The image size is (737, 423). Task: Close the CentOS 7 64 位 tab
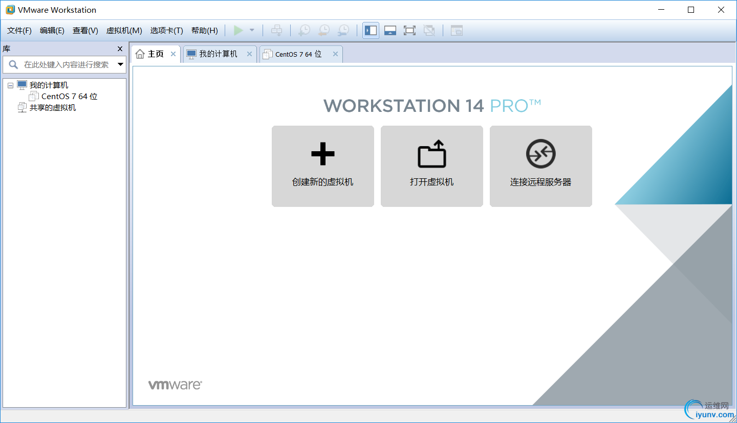click(x=335, y=54)
